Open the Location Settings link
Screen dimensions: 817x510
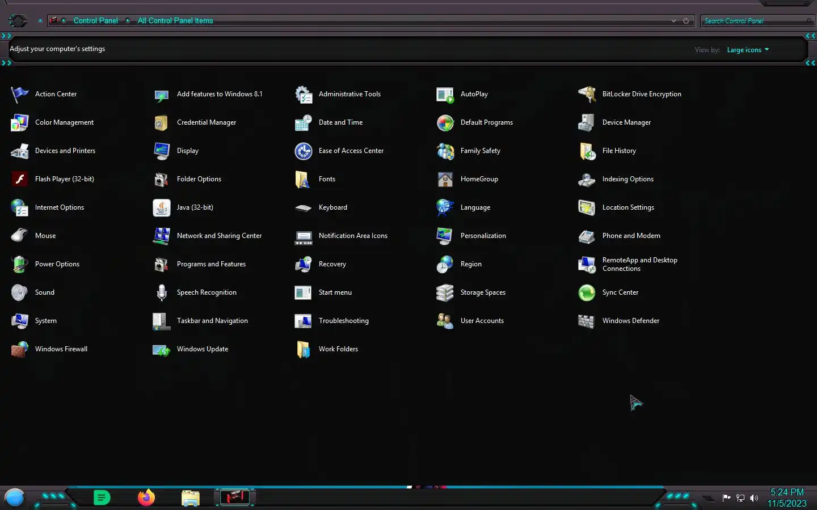(628, 207)
